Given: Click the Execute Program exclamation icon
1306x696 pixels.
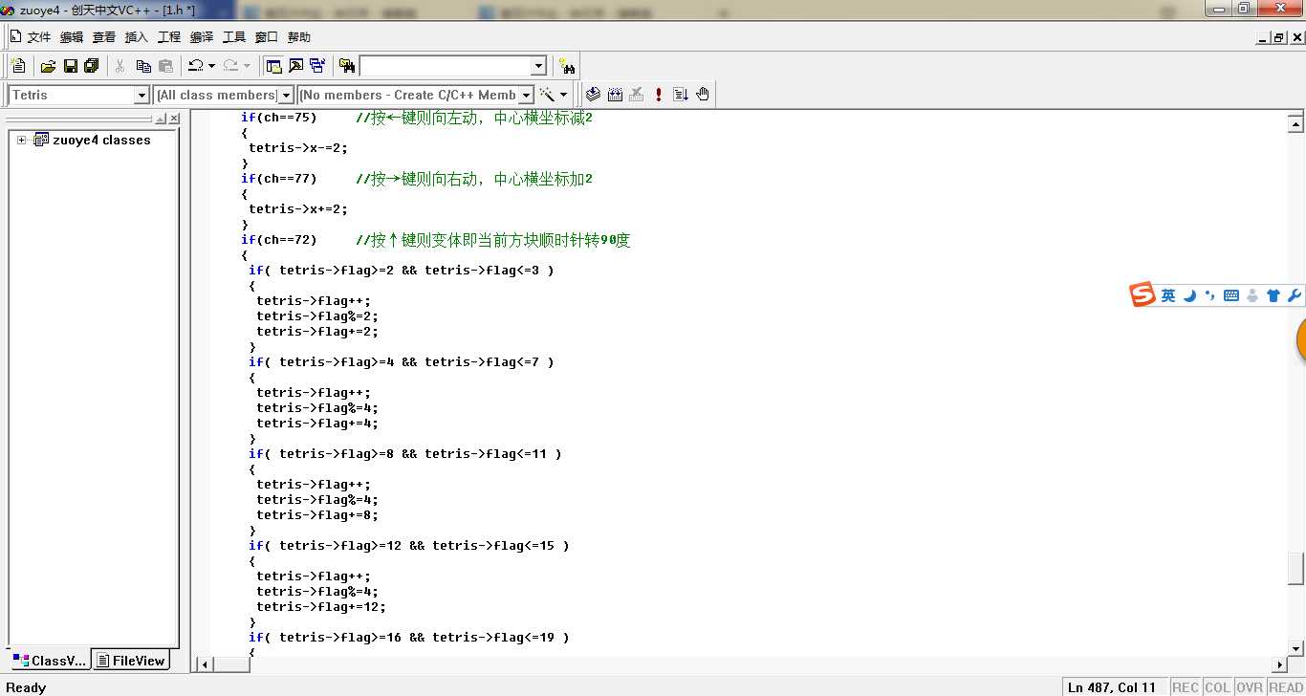Looking at the screenshot, I should (659, 95).
